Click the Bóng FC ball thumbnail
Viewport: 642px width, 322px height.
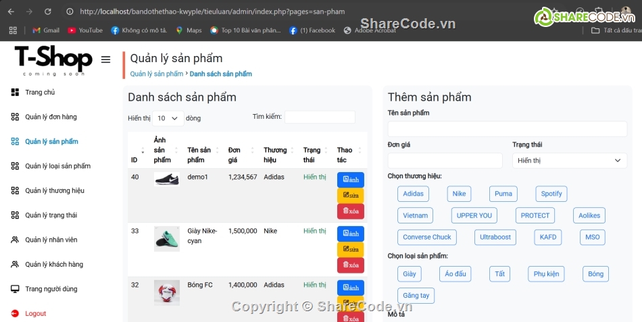167,292
